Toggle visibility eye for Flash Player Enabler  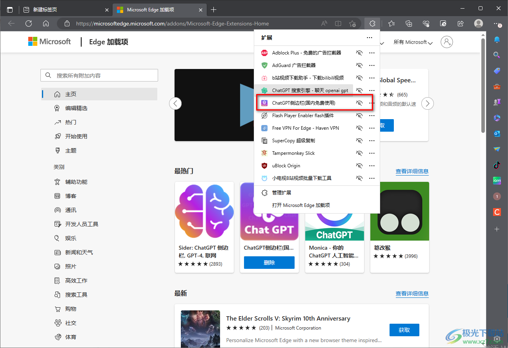click(x=359, y=116)
